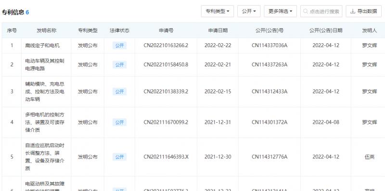Click publication date 2022-04-08
385x191 pixels.
click(x=326, y=122)
